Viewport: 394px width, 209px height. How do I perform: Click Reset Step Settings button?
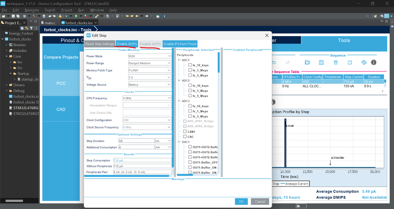100,44
